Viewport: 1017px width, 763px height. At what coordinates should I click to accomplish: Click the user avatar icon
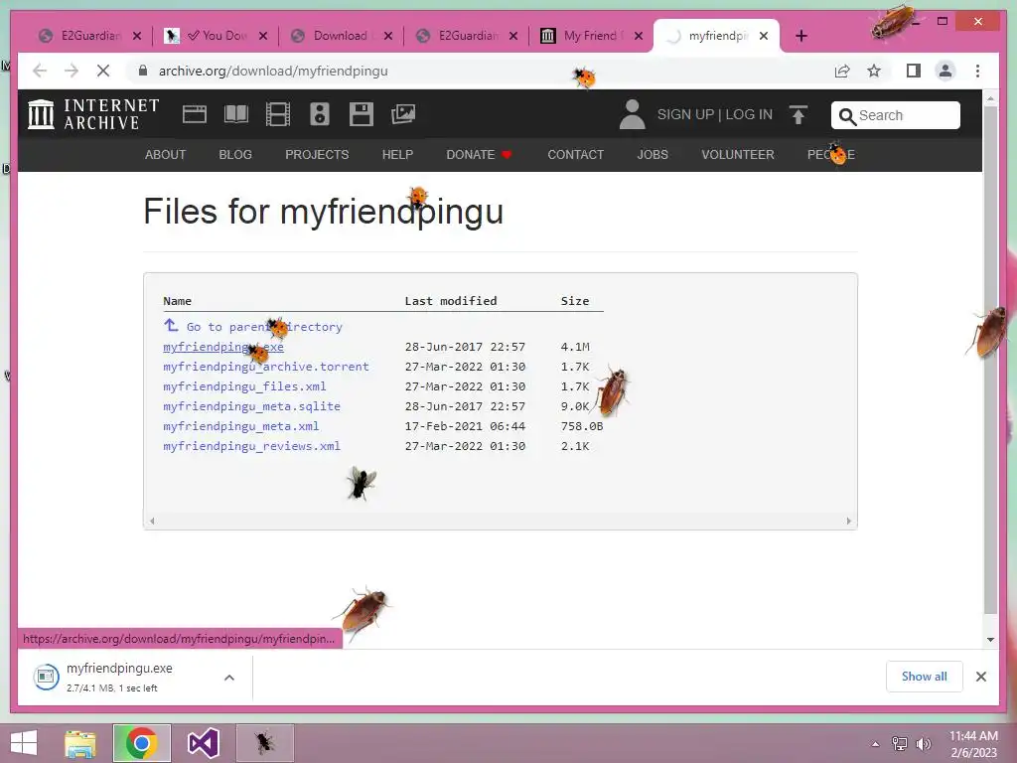click(x=632, y=115)
